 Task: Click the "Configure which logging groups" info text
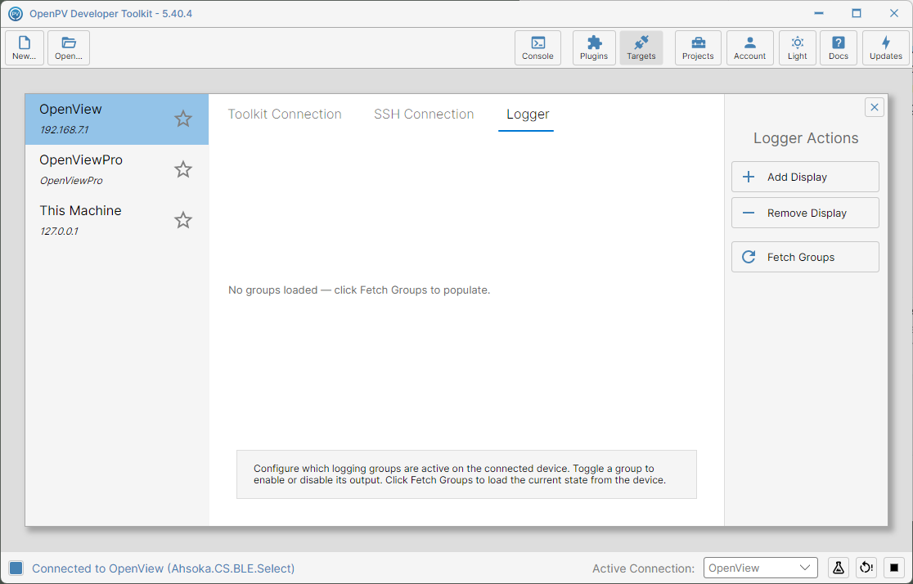coord(460,474)
